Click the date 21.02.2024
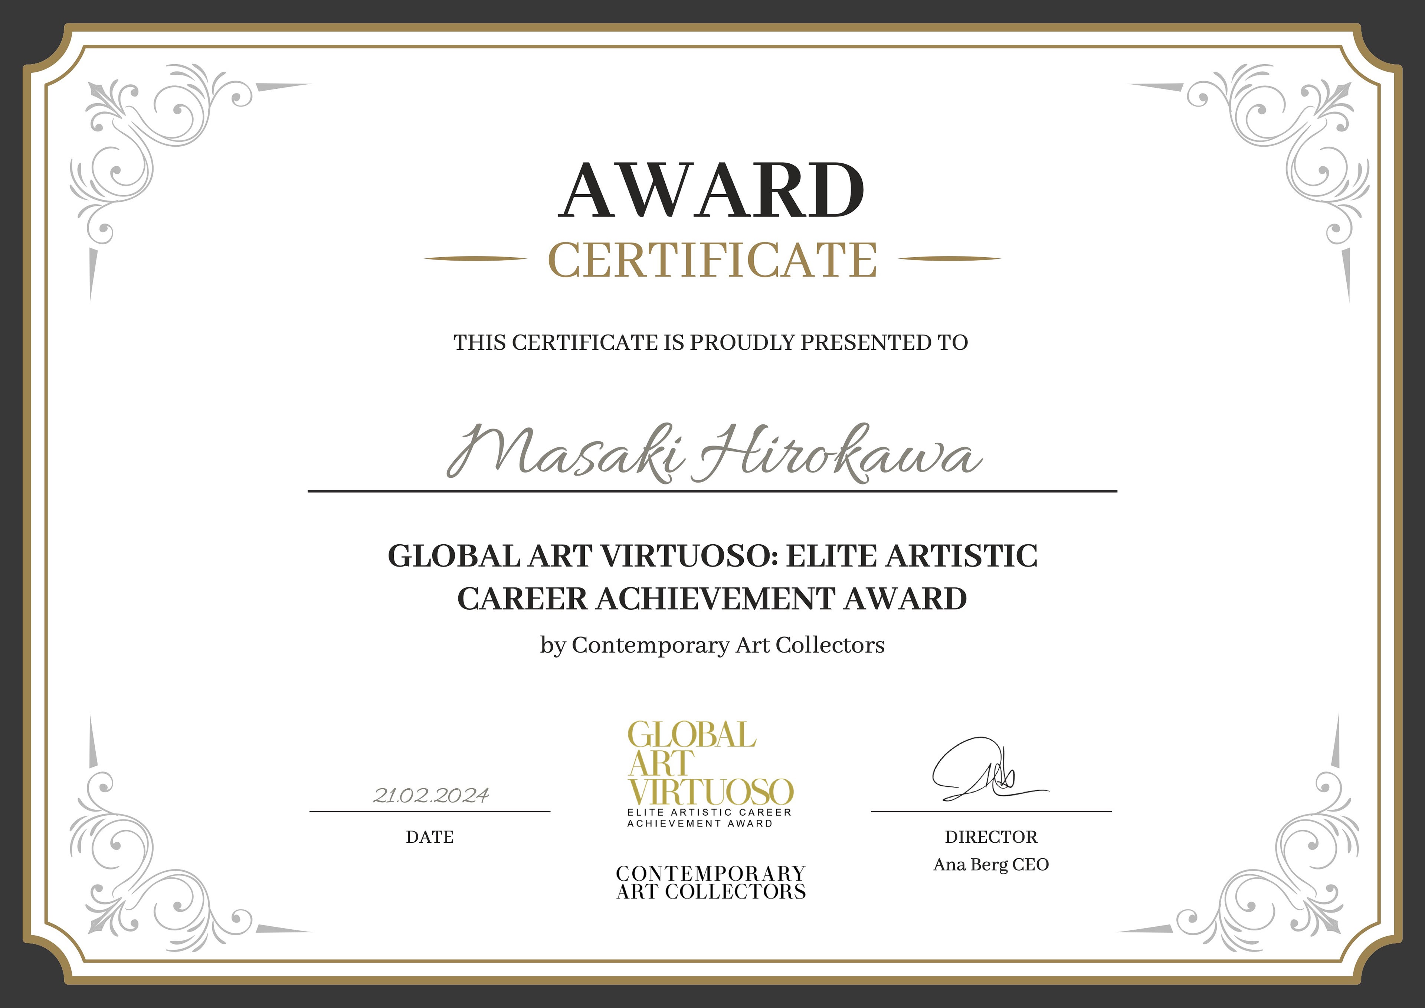This screenshot has width=1425, height=1008. point(431,796)
